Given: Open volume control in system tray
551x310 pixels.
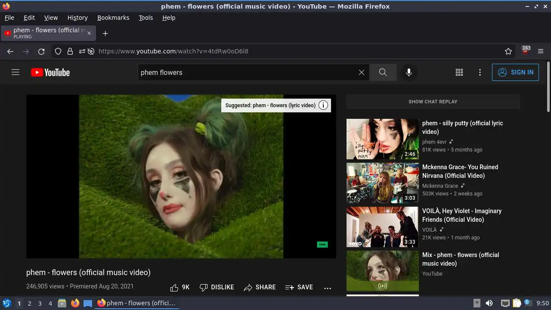Looking at the screenshot, I should (489, 303).
